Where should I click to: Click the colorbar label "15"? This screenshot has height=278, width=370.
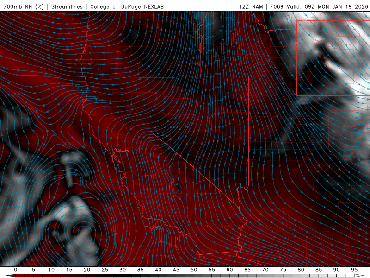69,270
